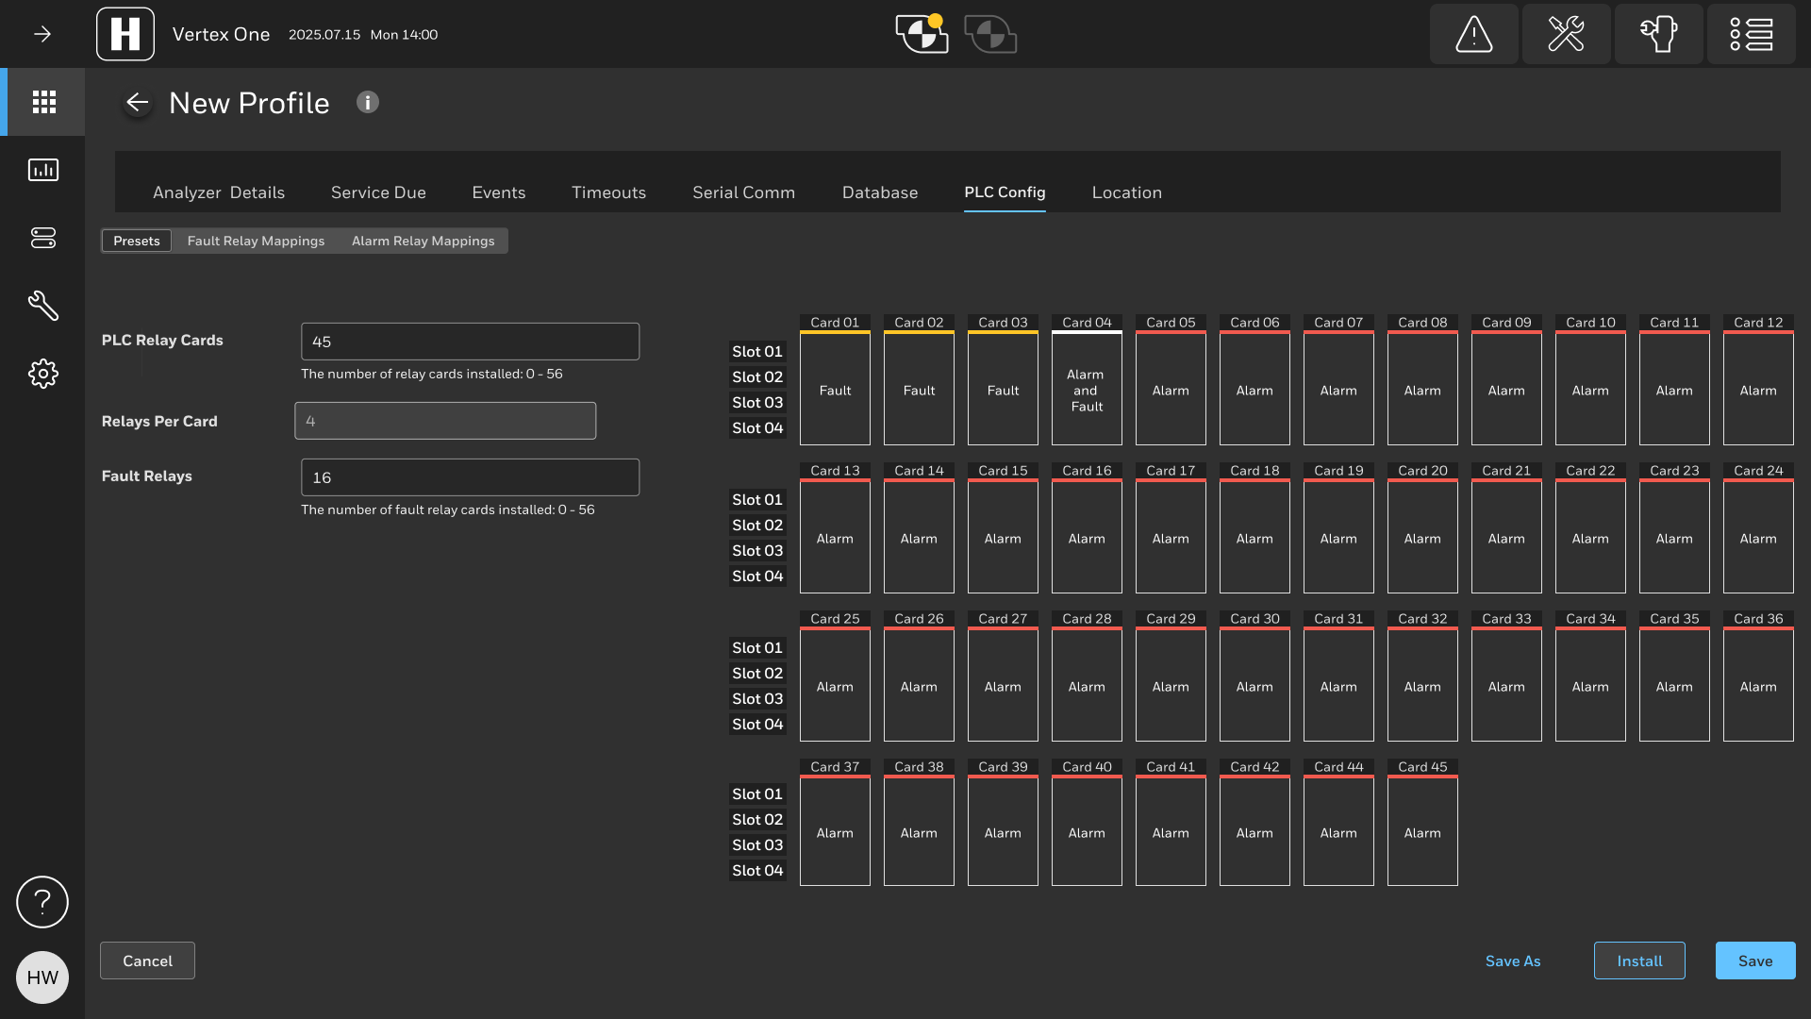Click the PLC Relay Cards input field
Image resolution: width=1811 pixels, height=1019 pixels.
click(x=470, y=342)
